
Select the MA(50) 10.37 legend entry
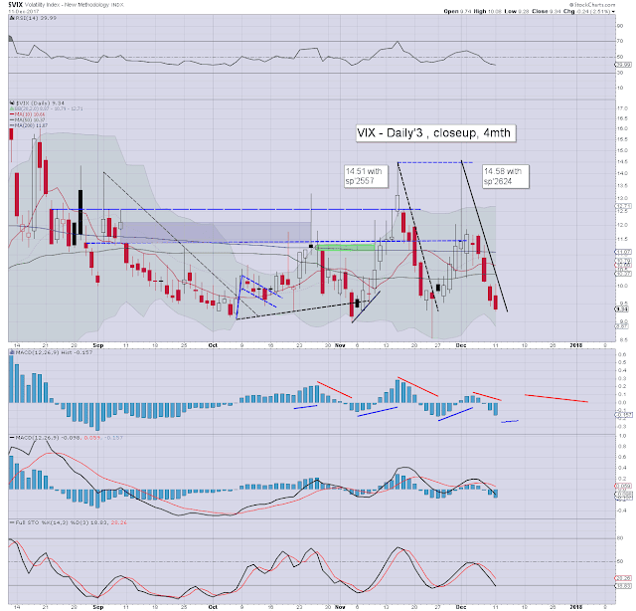pyautogui.click(x=27, y=120)
